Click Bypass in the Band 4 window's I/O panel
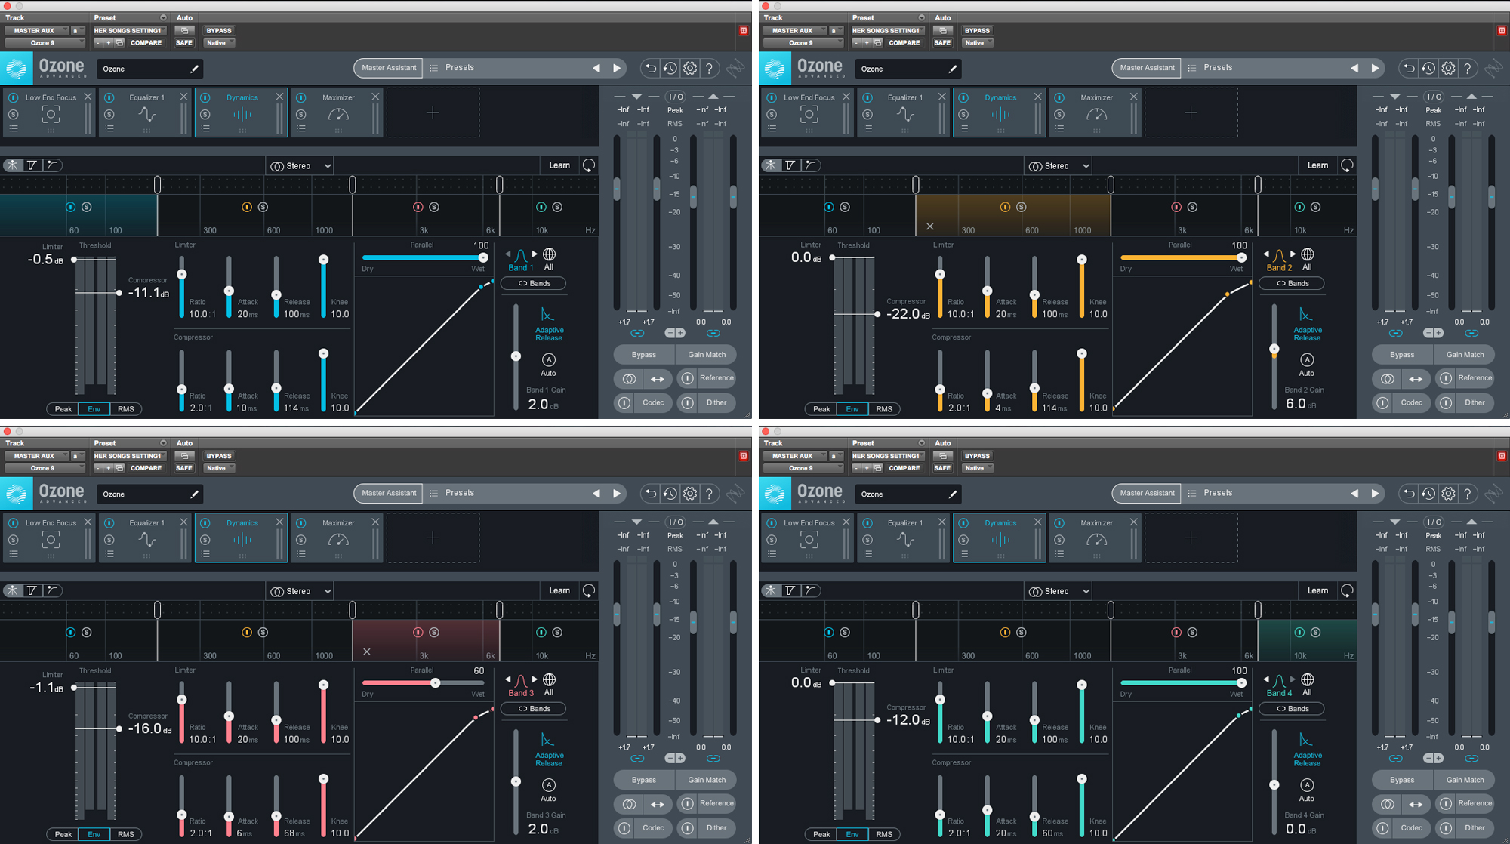The width and height of the screenshot is (1510, 844). 1402,780
